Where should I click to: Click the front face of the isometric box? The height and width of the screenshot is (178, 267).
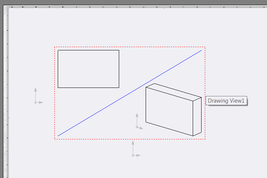[x=169, y=111]
